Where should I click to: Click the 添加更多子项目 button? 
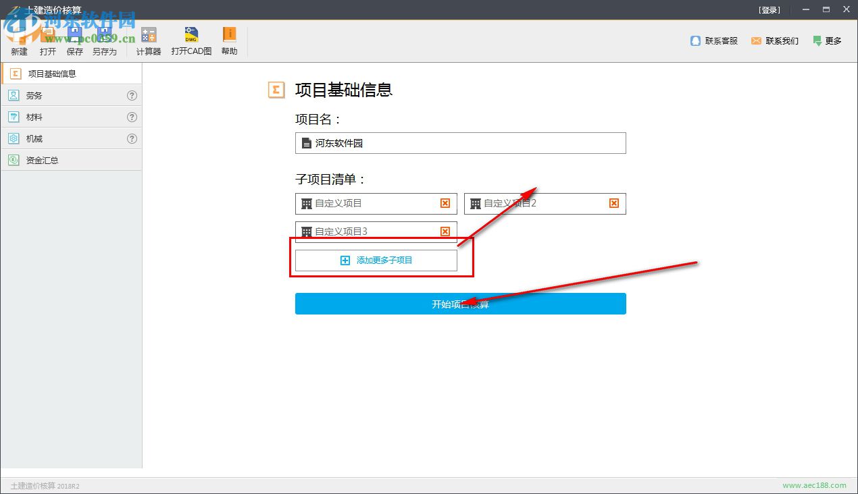click(376, 260)
